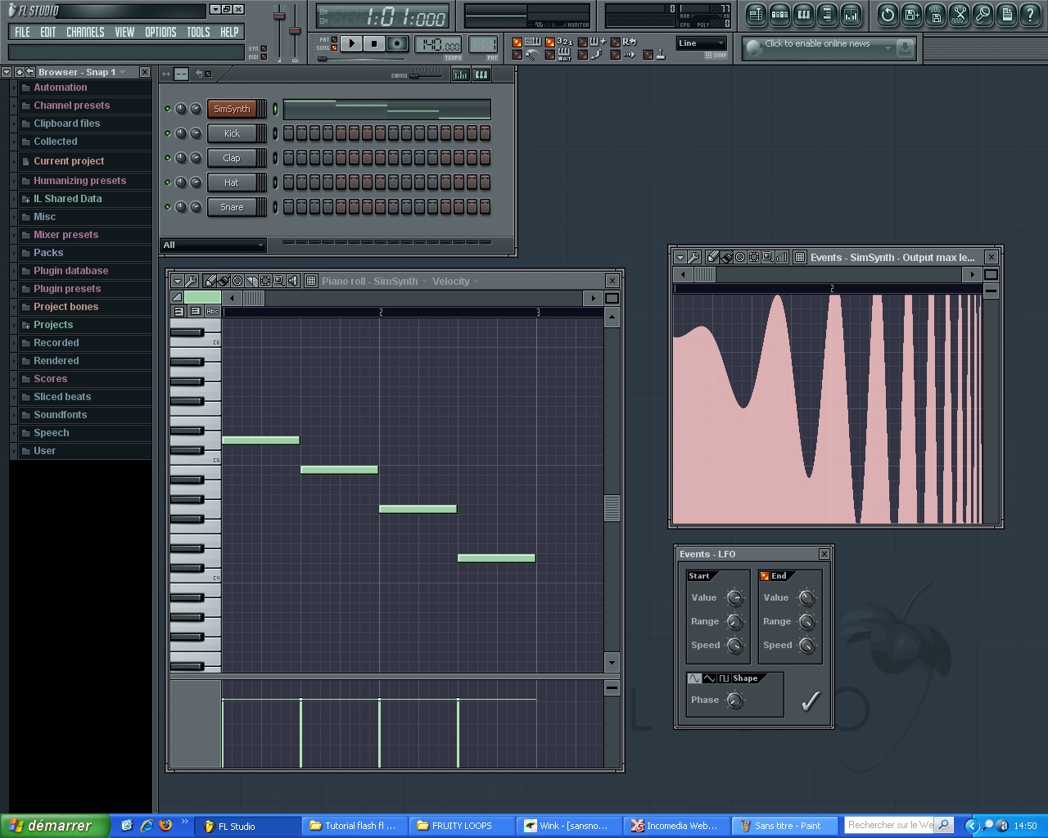Click the save new version icon
The width and height of the screenshot is (1048, 838).
(911, 15)
